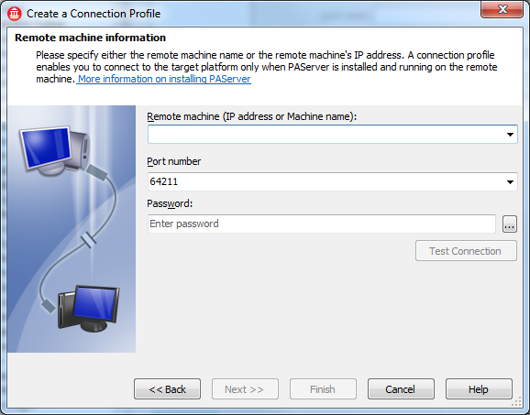Click into the Port number field showing 64211
530x415 pixels.
(332, 181)
